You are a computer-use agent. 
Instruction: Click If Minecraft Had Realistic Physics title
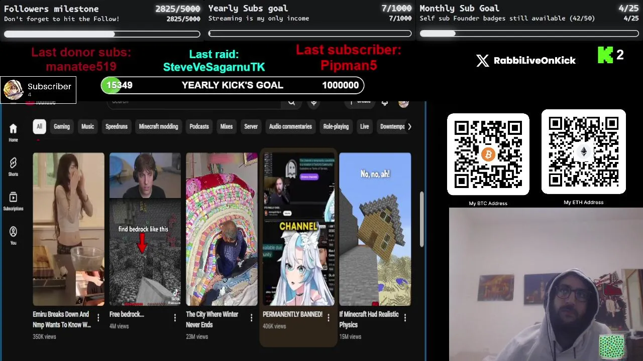click(369, 319)
